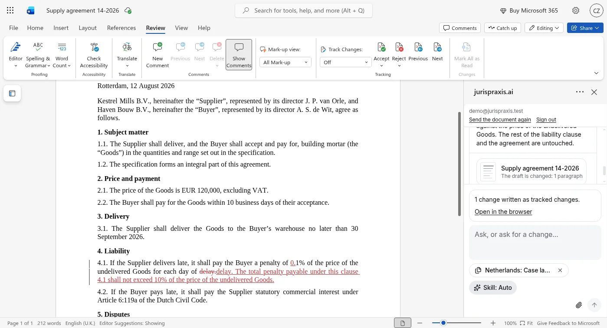The width and height of the screenshot is (607, 328).
Task: Open Word settings gear
Action: point(576,10)
